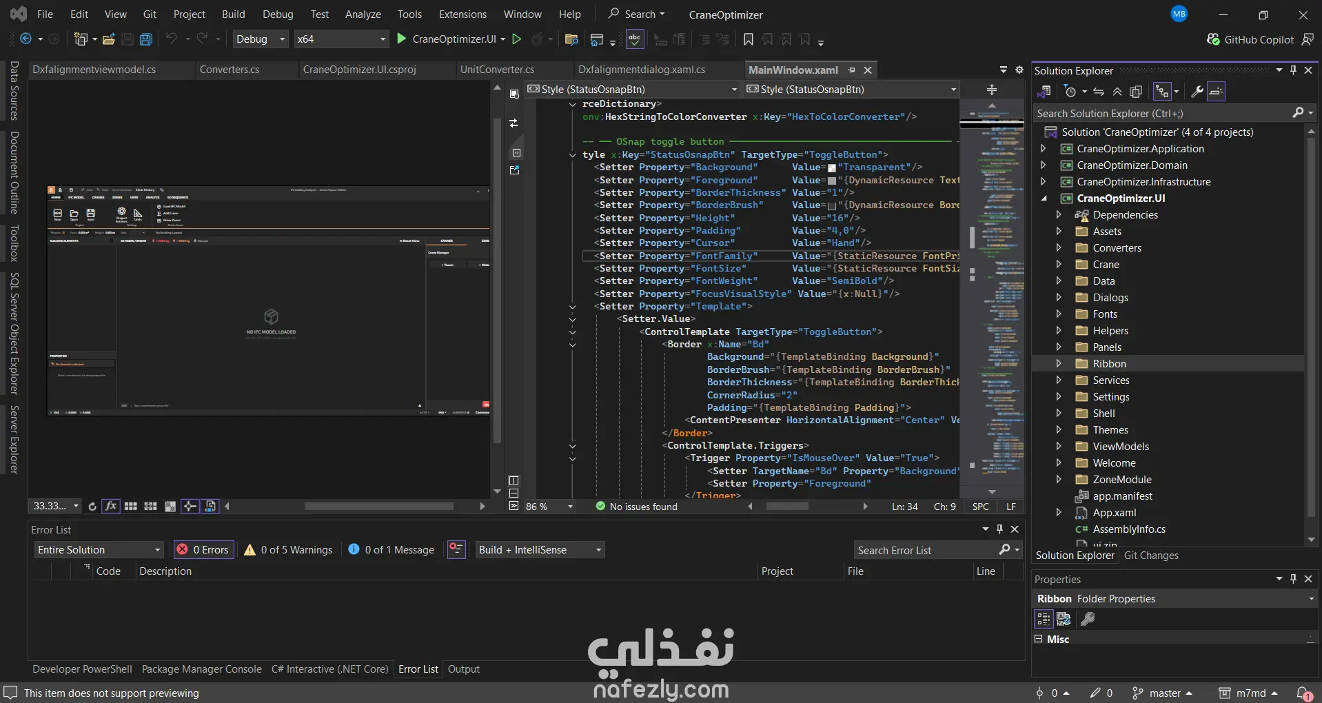Switch to Git Changes tab

[x=1151, y=556]
